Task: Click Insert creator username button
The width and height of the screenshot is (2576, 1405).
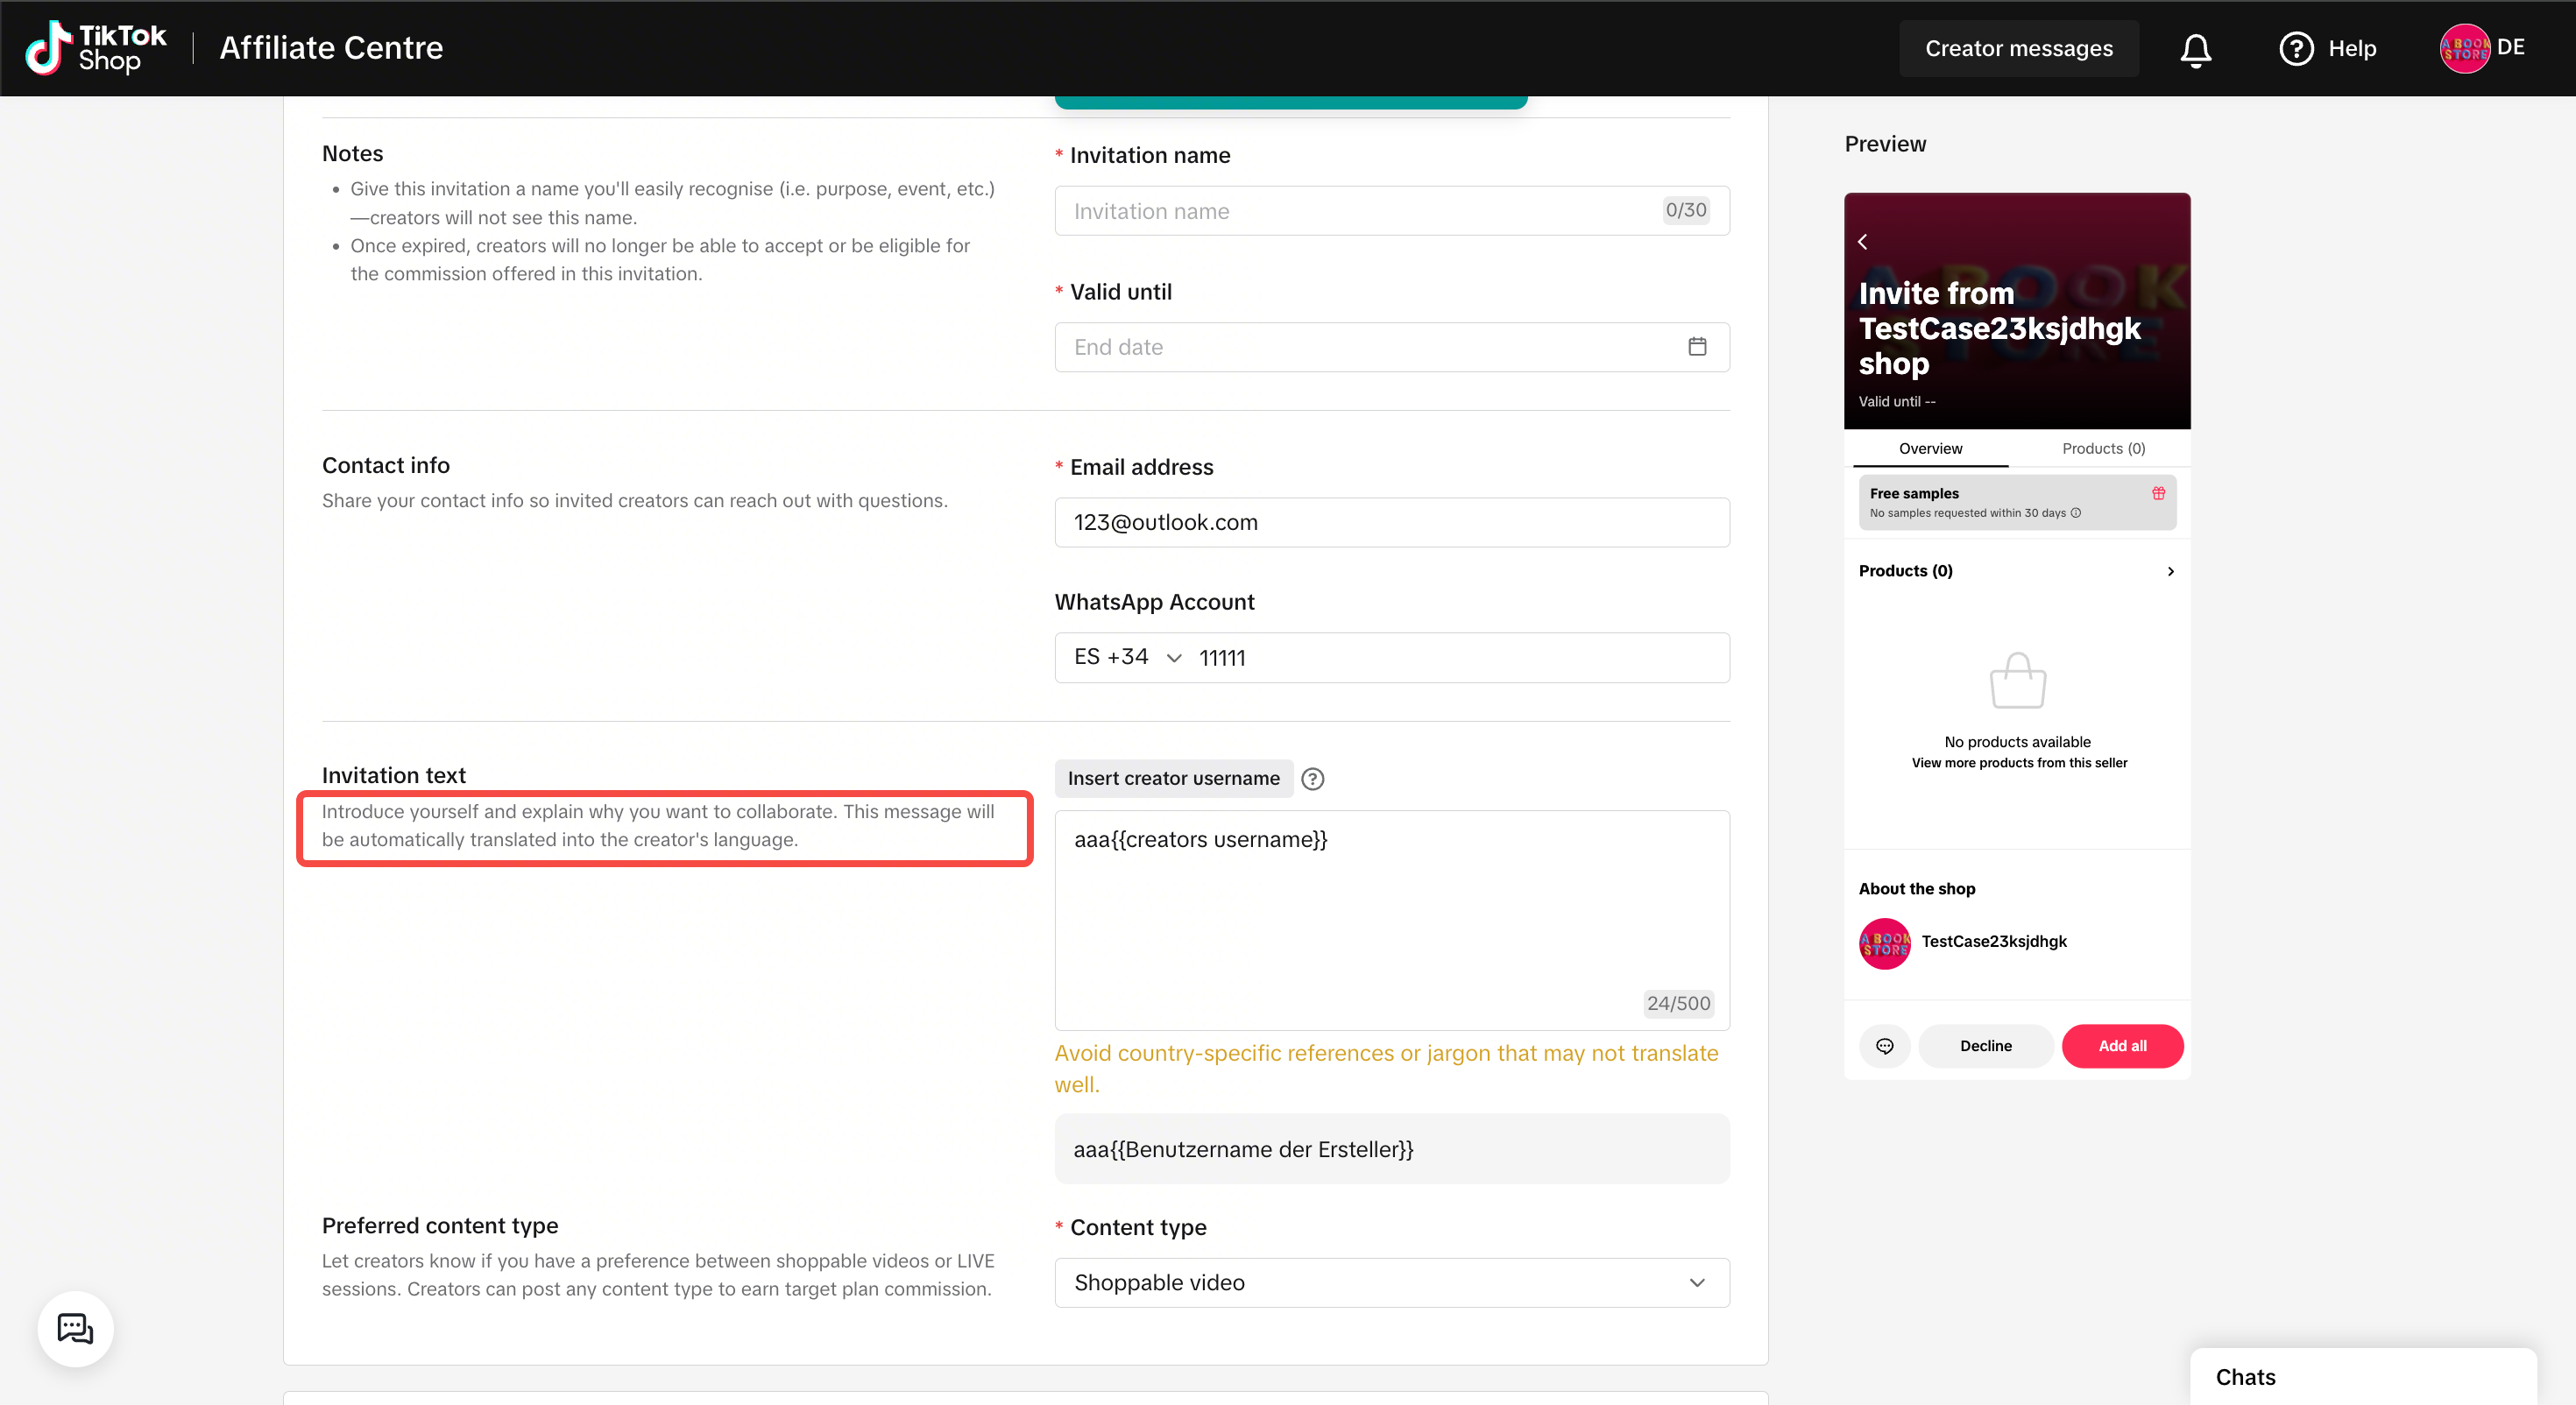Action: [x=1173, y=779]
